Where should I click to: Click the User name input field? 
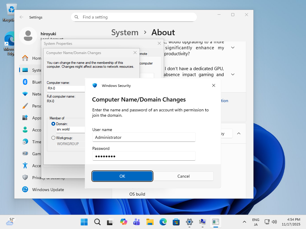(x=144, y=137)
